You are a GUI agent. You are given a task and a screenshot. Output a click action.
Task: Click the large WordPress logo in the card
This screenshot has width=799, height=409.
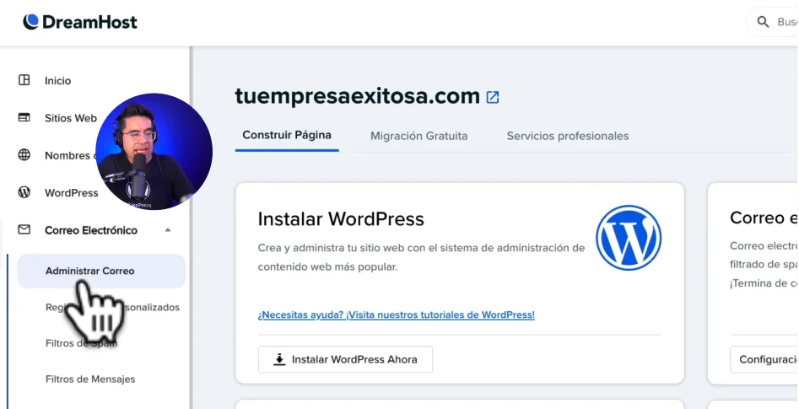point(629,237)
